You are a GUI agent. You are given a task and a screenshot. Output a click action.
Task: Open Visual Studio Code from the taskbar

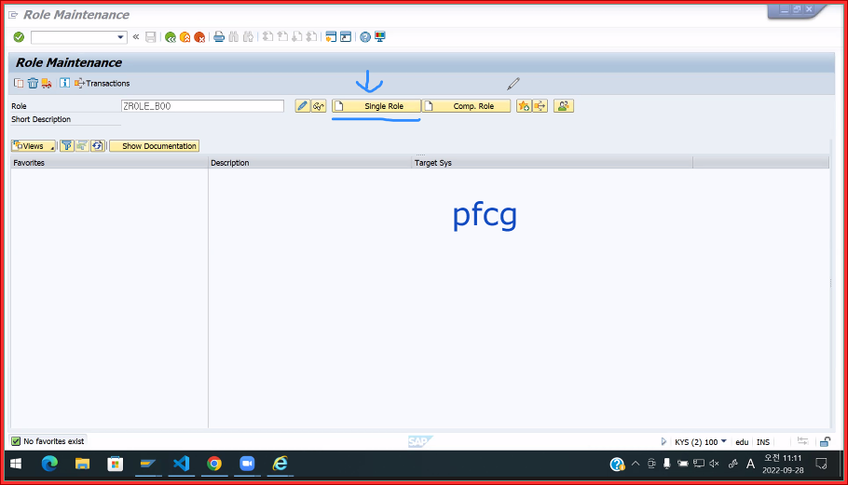point(181,464)
